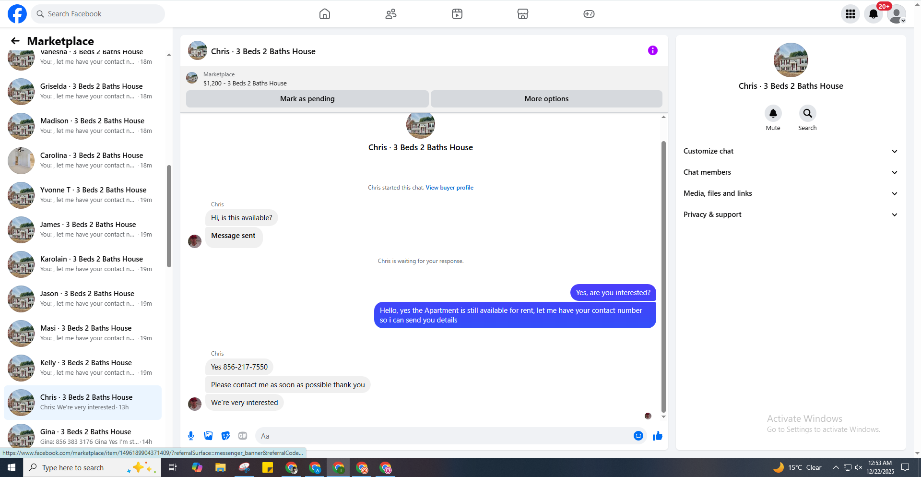Click the Windows taskbar search box
921x477 pixels.
[92, 467]
